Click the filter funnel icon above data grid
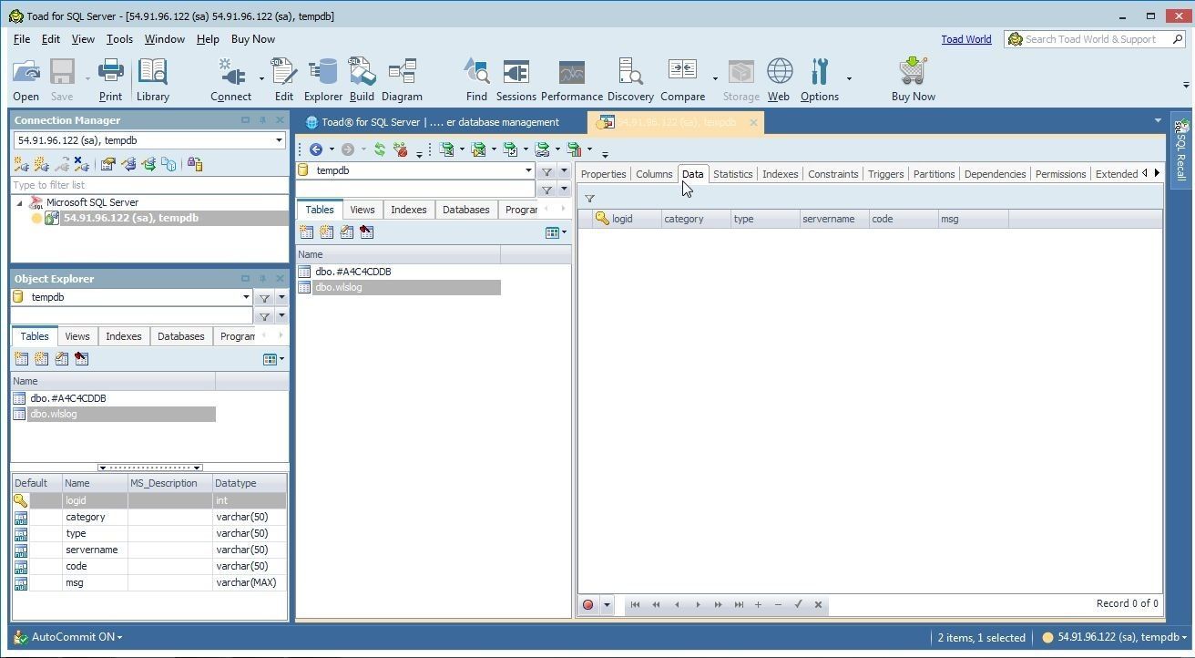The height and width of the screenshot is (658, 1195). [x=589, y=199]
